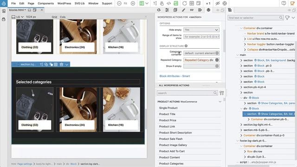Click the tools icon beside actions search
The width and height of the screenshot is (297, 167).
222,93
